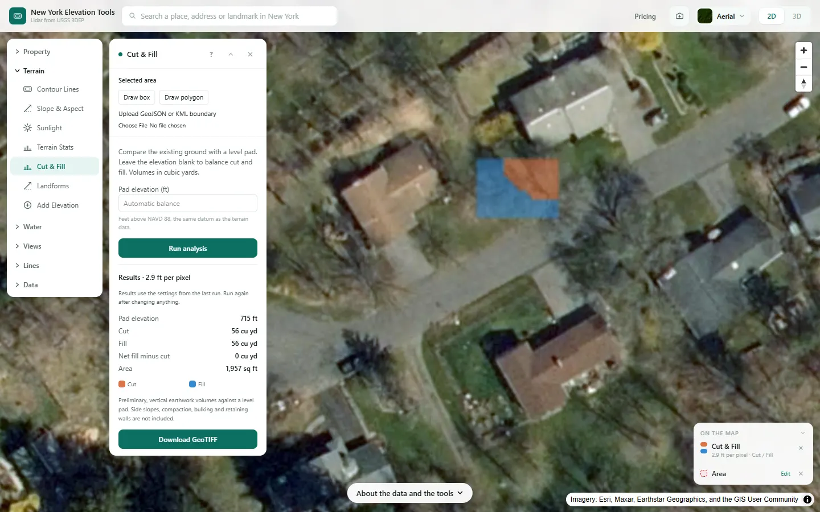Expand the Property section
The height and width of the screenshot is (512, 820).
click(55, 52)
